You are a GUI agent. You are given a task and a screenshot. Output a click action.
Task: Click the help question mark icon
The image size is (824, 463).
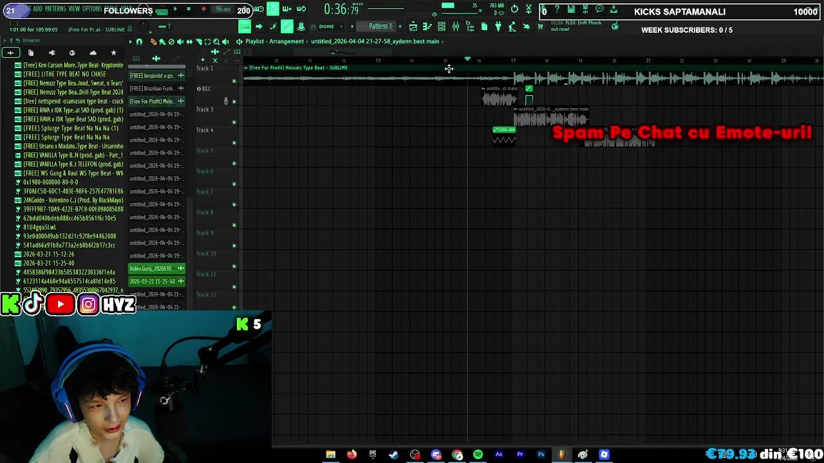pyautogui.click(x=557, y=9)
